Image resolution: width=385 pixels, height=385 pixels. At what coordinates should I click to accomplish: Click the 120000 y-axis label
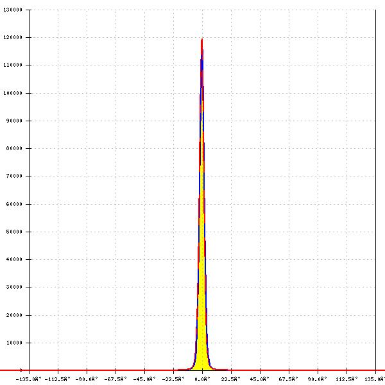[x=13, y=37]
